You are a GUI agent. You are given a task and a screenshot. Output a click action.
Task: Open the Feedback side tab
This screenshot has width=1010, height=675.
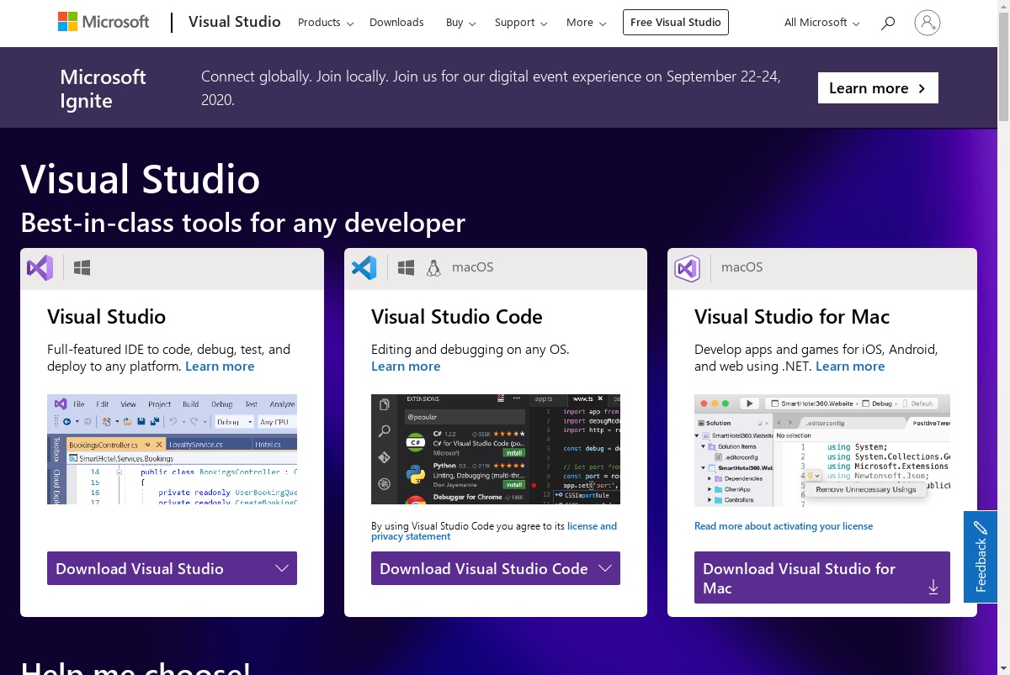pos(981,556)
